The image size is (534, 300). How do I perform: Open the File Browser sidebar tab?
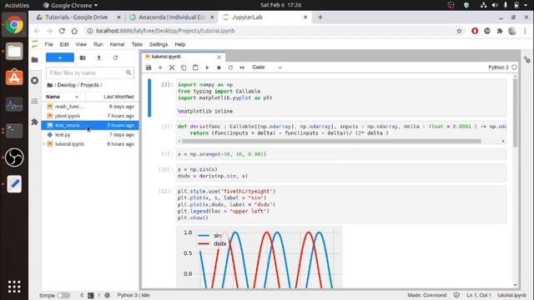pyautogui.click(x=35, y=60)
